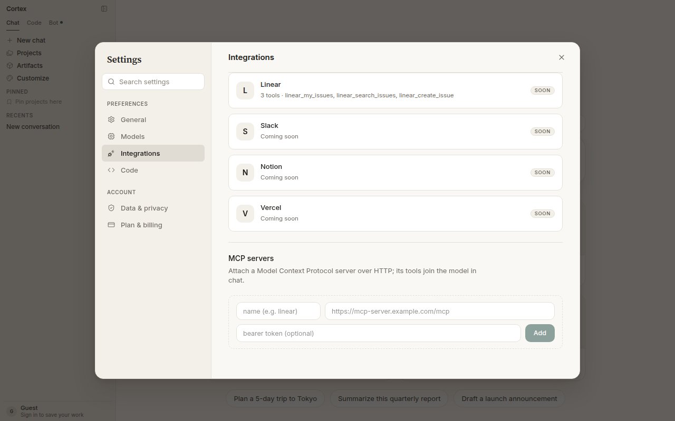Screen dimensions: 675x421
Task: Click Draft a launch announcement suggestion
Action: click(509, 398)
